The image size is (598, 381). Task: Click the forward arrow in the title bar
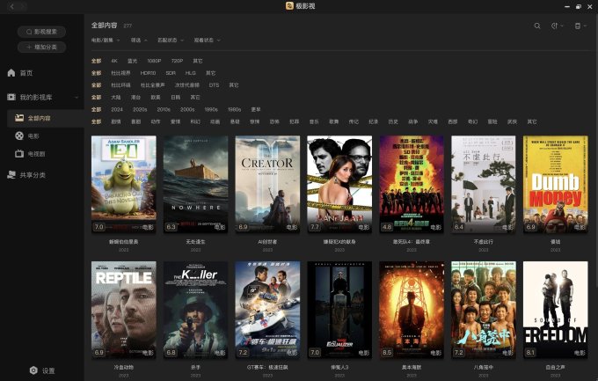click(22, 6)
